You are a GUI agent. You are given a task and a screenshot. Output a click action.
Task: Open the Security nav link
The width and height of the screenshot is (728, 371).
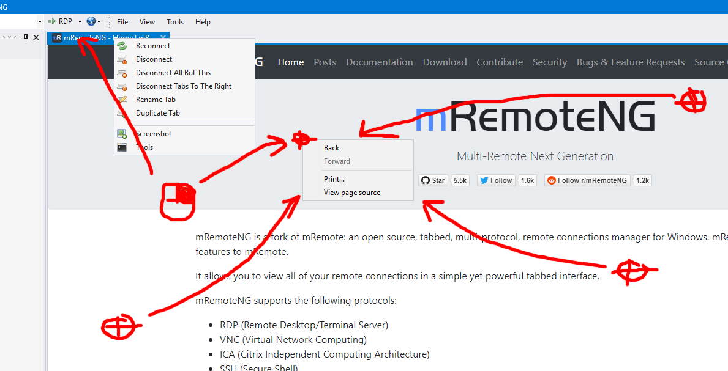point(550,62)
